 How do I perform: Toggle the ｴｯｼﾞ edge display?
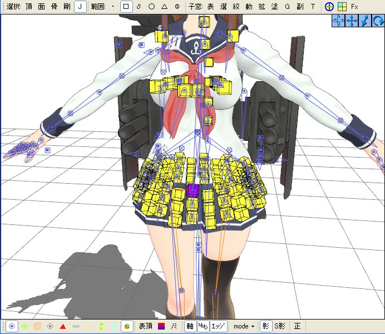pos(218,326)
